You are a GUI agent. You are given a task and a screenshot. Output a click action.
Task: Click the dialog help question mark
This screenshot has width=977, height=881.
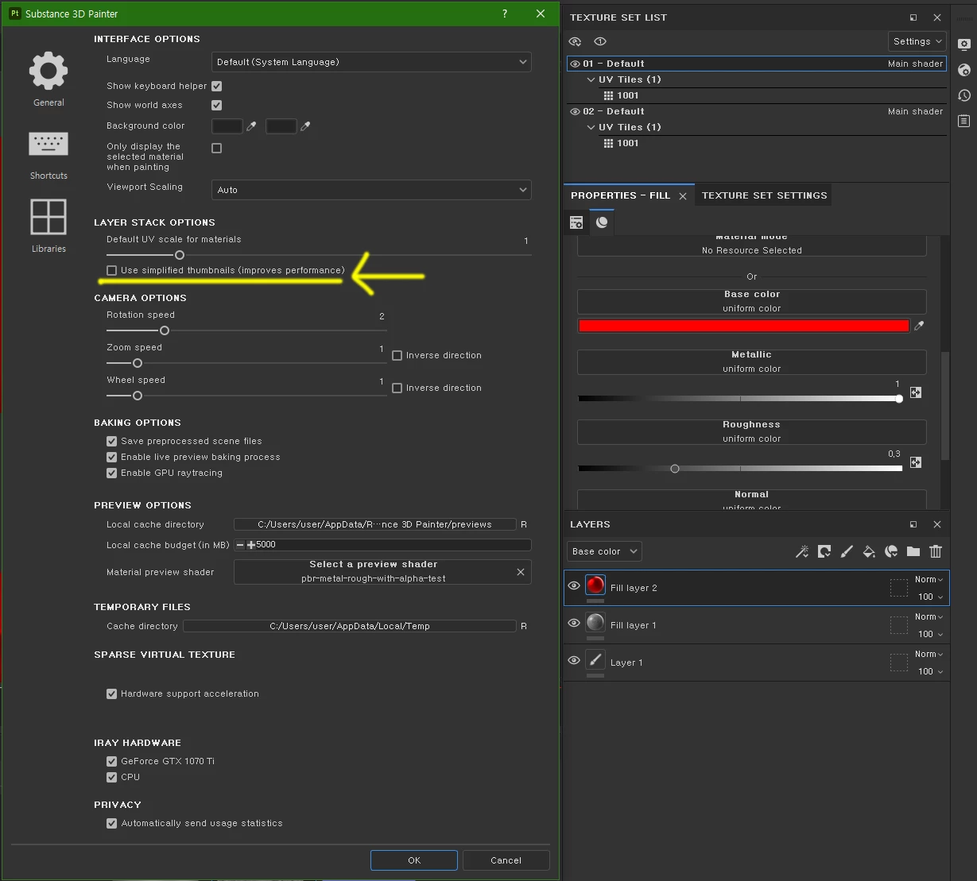coord(506,14)
